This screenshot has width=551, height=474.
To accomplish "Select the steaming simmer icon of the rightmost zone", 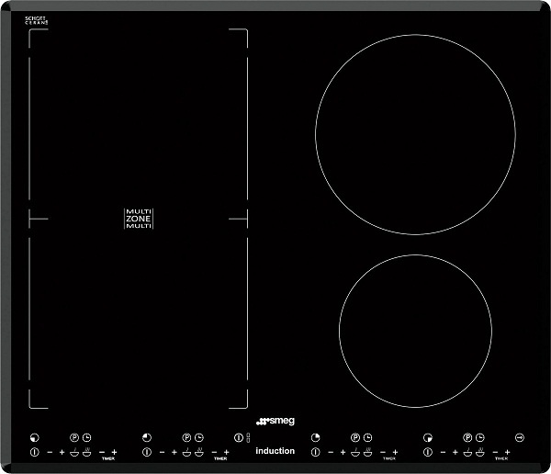I will pyautogui.click(x=479, y=451).
